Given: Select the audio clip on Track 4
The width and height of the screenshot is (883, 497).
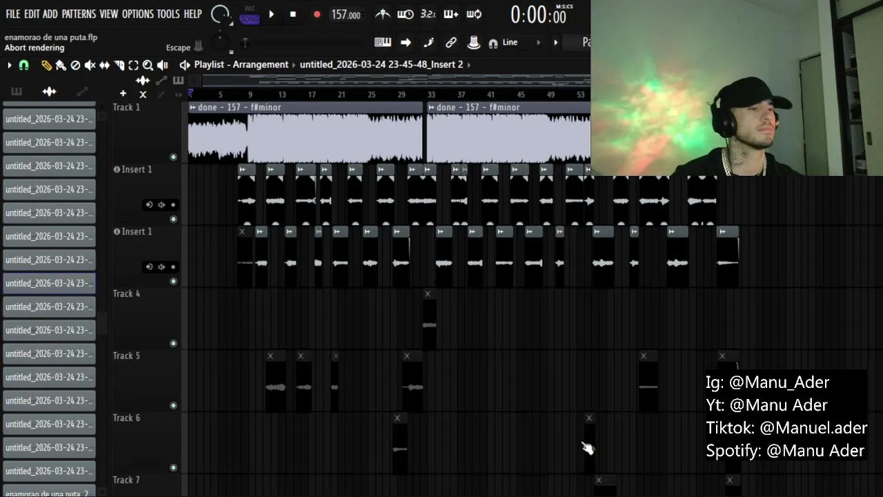Looking at the screenshot, I should [x=429, y=319].
